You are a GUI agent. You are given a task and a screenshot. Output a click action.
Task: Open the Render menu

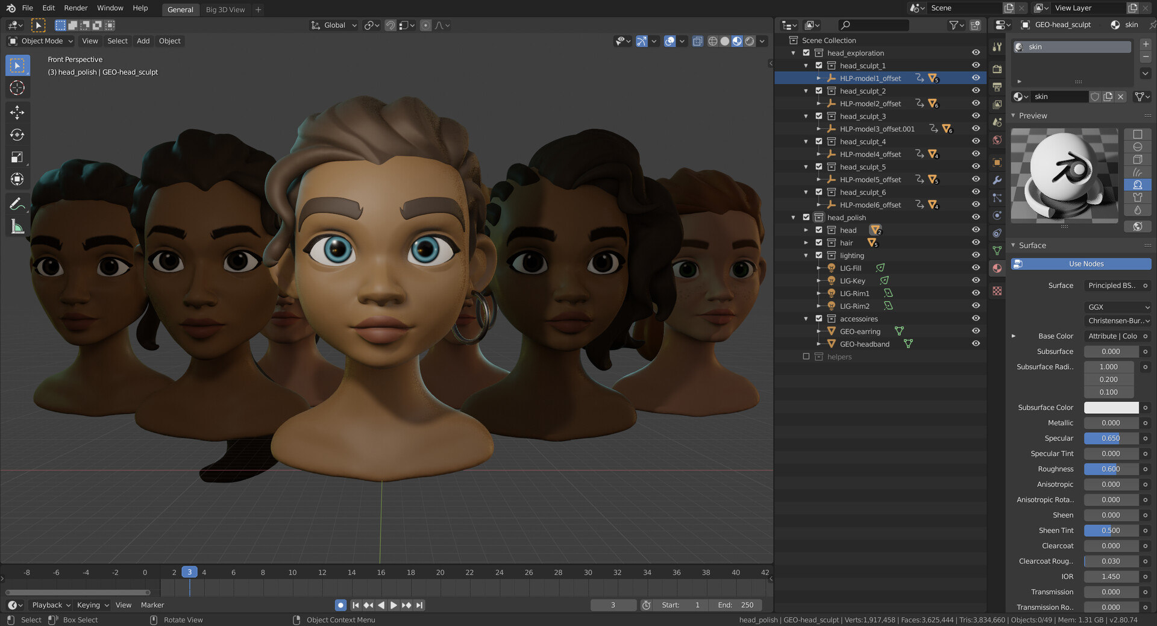point(76,8)
